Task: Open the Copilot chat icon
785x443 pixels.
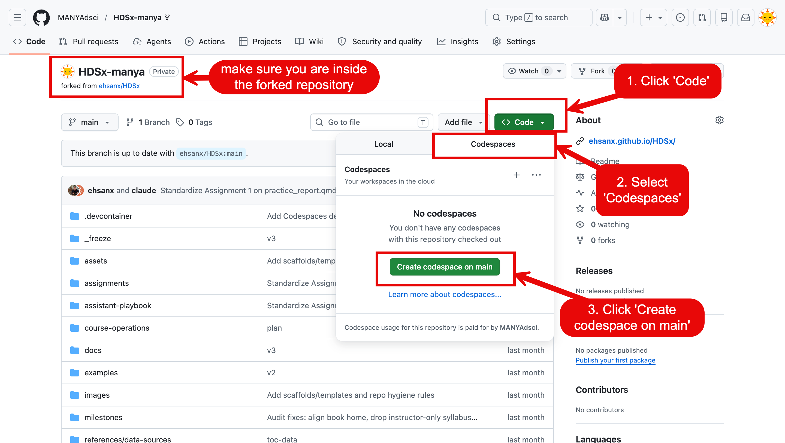Action: pyautogui.click(x=605, y=17)
